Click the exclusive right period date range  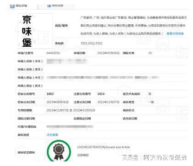click(x=71, y=110)
